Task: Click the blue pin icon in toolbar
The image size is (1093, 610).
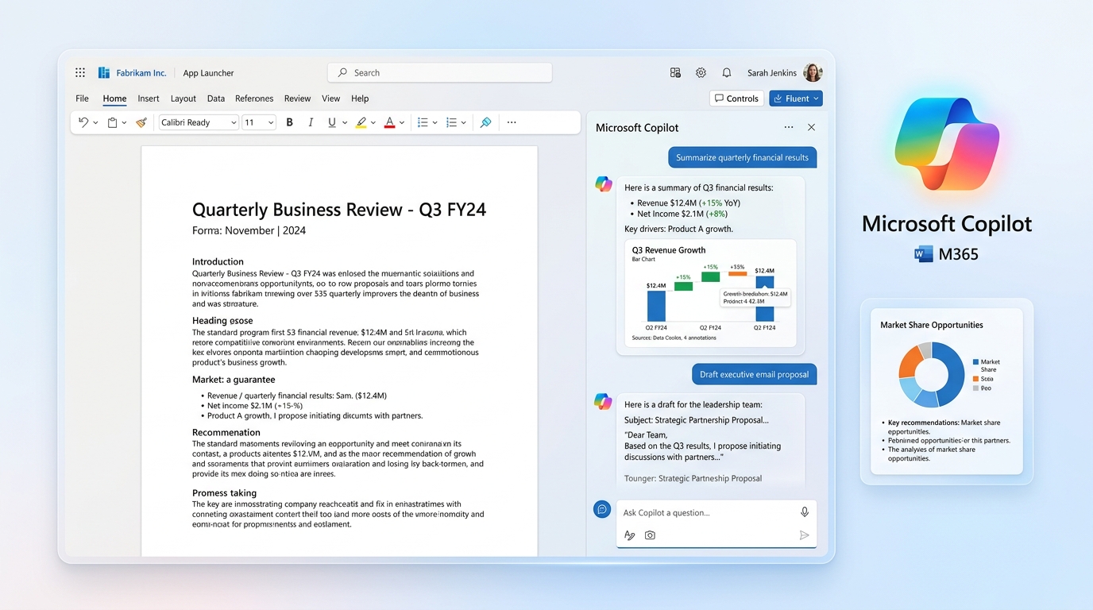Action: click(x=485, y=122)
